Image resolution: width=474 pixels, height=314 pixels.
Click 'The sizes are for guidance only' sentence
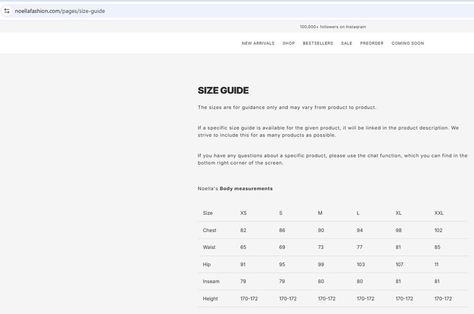click(x=287, y=107)
